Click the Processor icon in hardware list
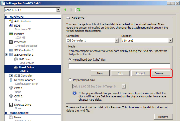180x121 pixels. (x=11, y=42)
